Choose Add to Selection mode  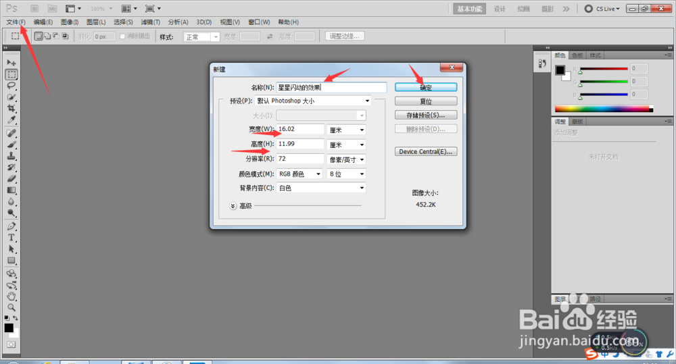pyautogui.click(x=47, y=36)
